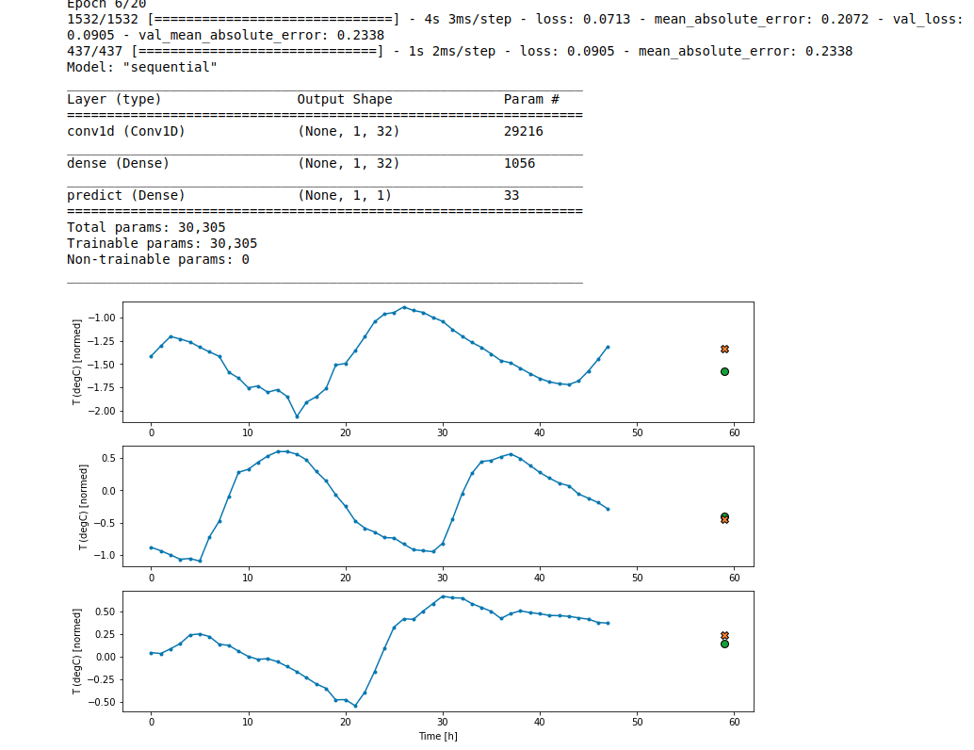Select the dense (Dense) layer row
The height and width of the screenshot is (750, 974).
coord(119,163)
